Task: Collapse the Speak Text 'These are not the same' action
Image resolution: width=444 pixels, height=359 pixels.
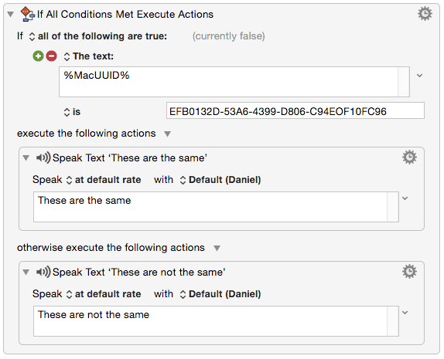Action: (26, 273)
